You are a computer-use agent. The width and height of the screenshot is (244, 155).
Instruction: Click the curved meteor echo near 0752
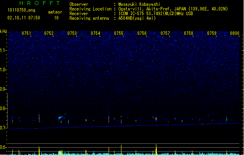click(x=61, y=118)
